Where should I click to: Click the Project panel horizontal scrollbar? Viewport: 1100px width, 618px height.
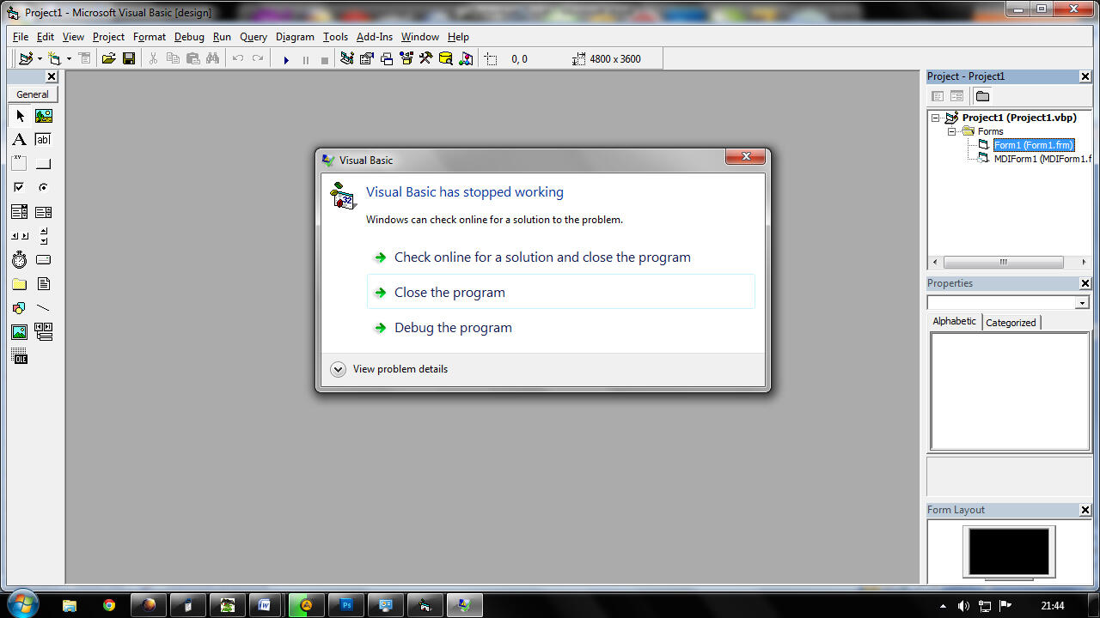pos(1003,262)
